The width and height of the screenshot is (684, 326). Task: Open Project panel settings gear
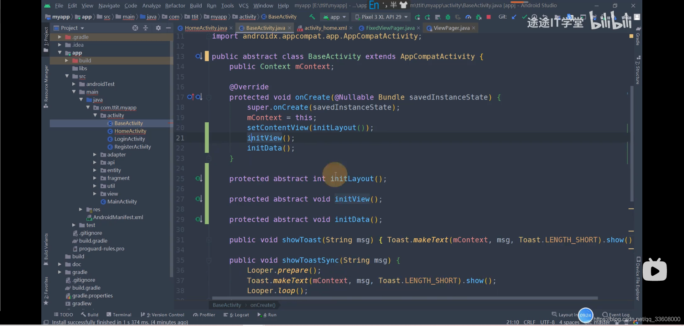(x=158, y=28)
